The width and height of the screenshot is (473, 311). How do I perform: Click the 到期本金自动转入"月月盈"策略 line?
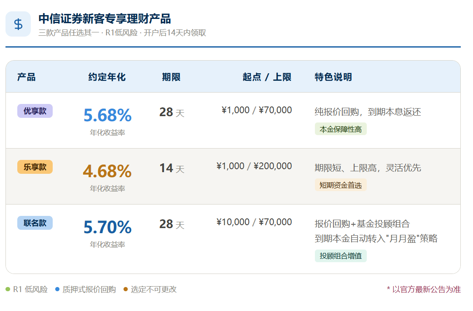tap(376, 239)
